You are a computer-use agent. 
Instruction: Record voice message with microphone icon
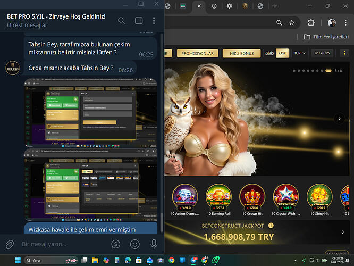point(154,244)
